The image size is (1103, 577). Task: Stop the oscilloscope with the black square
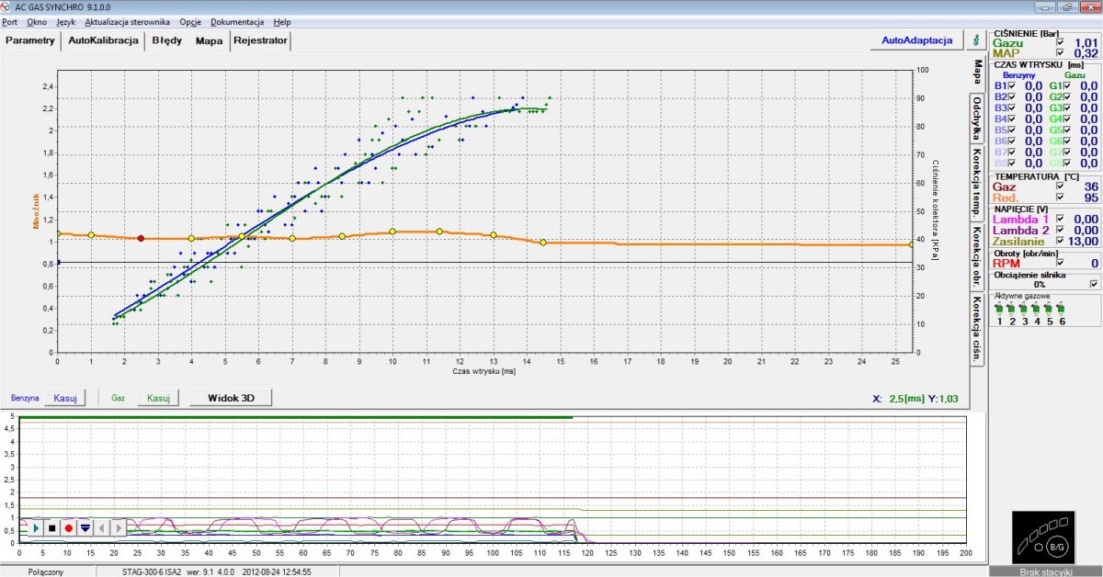pyautogui.click(x=52, y=528)
